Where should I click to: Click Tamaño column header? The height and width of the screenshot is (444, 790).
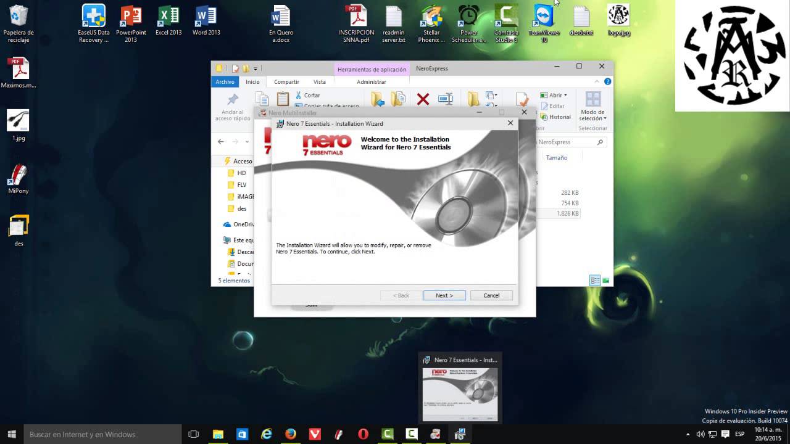point(556,158)
